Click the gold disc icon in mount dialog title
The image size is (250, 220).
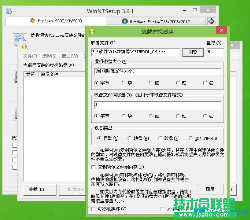click(x=92, y=32)
